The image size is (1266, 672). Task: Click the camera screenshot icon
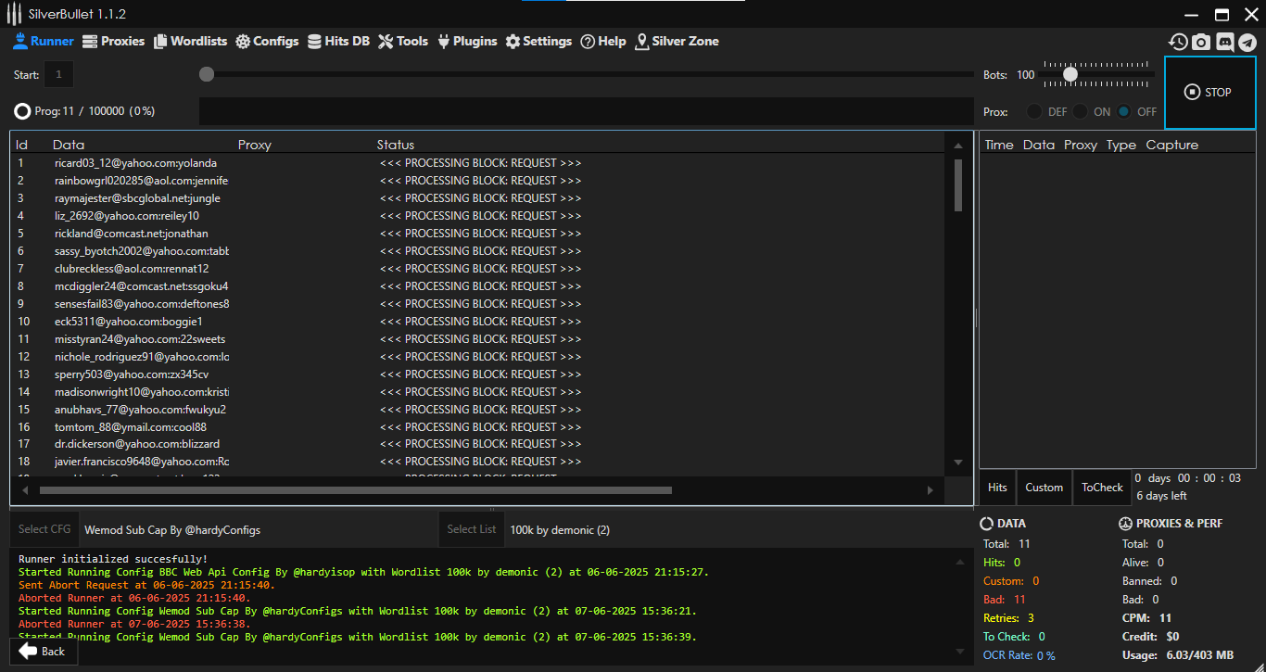point(1201,42)
